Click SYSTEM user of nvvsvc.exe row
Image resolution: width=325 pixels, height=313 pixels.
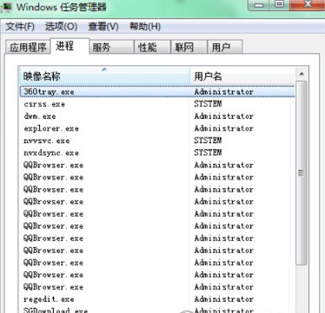pyautogui.click(x=208, y=140)
